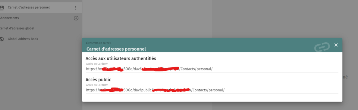Viewport: 358px width, 110px height.
Task: Click the Carnet d'adresses global section label
Action: 17,28
